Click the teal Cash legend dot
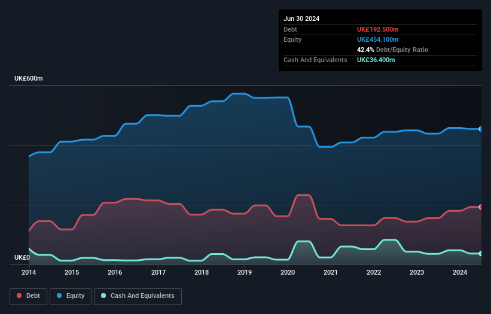 (103, 295)
